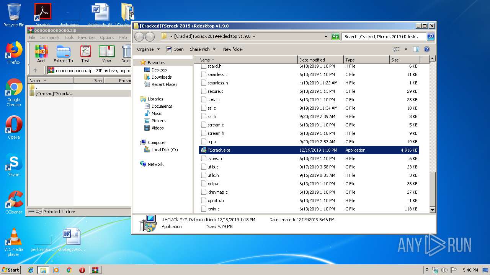Select Skype desktop shortcut
Screen dimensions: 490x275
[14, 165]
